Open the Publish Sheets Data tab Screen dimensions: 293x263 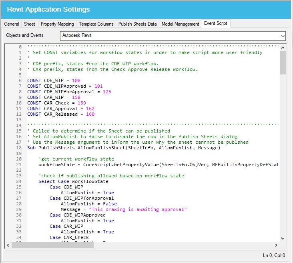point(137,24)
